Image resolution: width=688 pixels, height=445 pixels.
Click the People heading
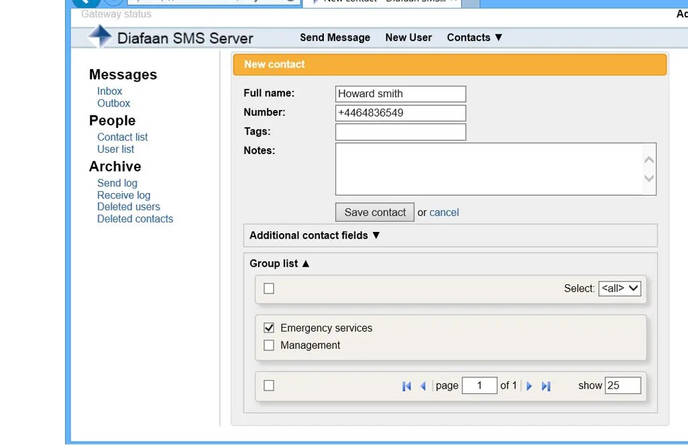point(113,121)
